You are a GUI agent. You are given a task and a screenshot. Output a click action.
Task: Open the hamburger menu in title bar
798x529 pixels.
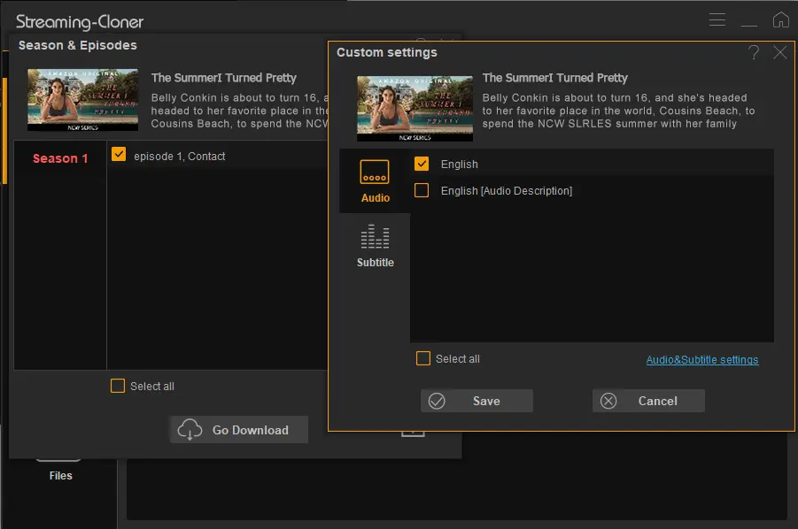click(717, 19)
